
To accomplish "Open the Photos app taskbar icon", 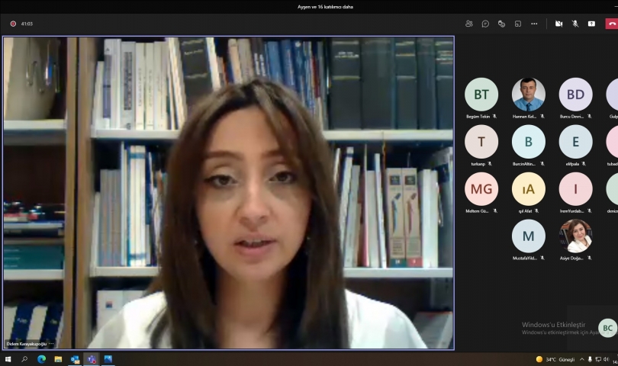I will click(108, 359).
